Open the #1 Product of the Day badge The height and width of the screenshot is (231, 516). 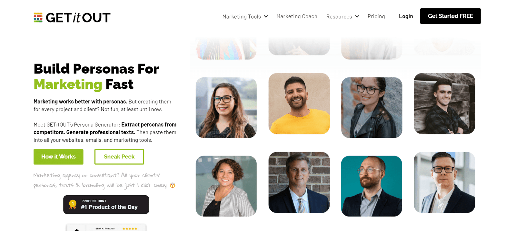tap(106, 205)
